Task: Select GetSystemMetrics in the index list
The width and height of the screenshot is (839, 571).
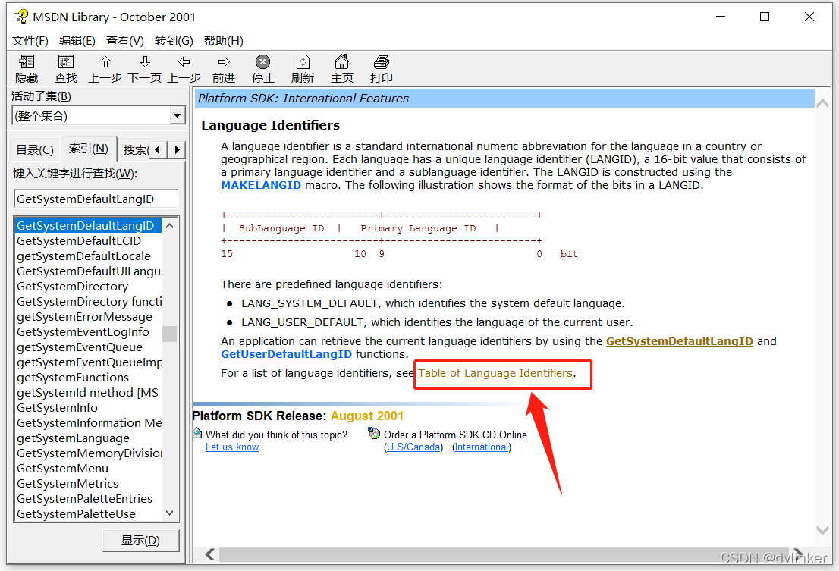Action: tap(88, 484)
